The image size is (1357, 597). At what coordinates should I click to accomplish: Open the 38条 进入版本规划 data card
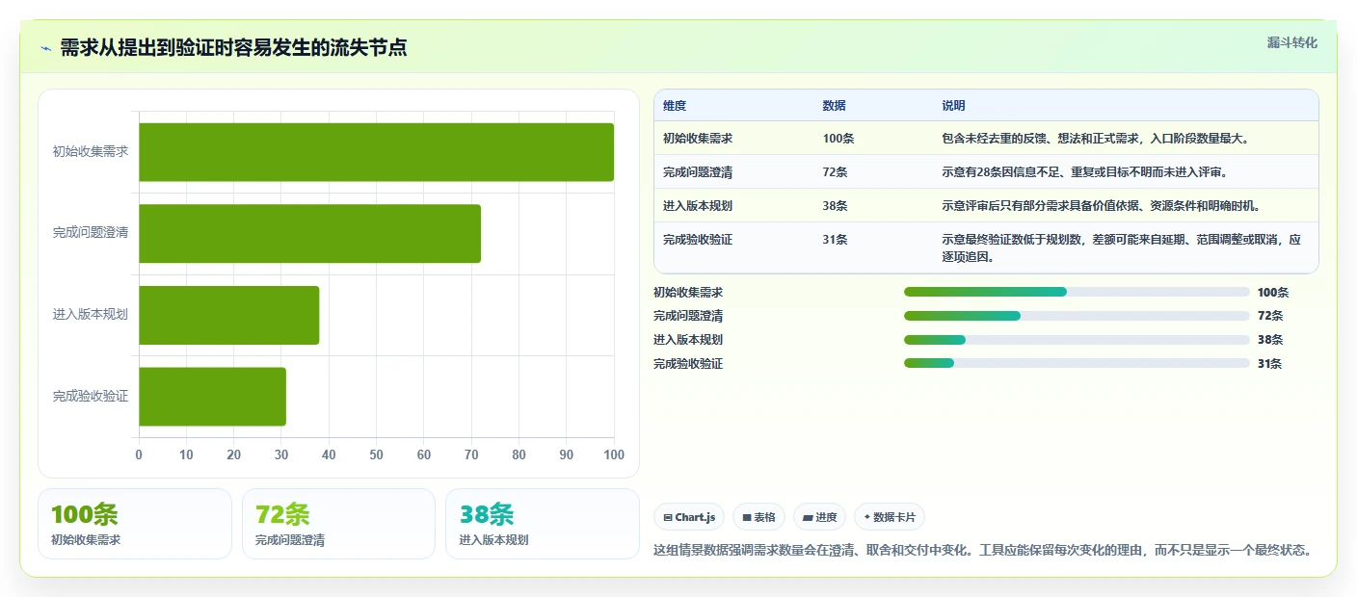pyautogui.click(x=543, y=524)
